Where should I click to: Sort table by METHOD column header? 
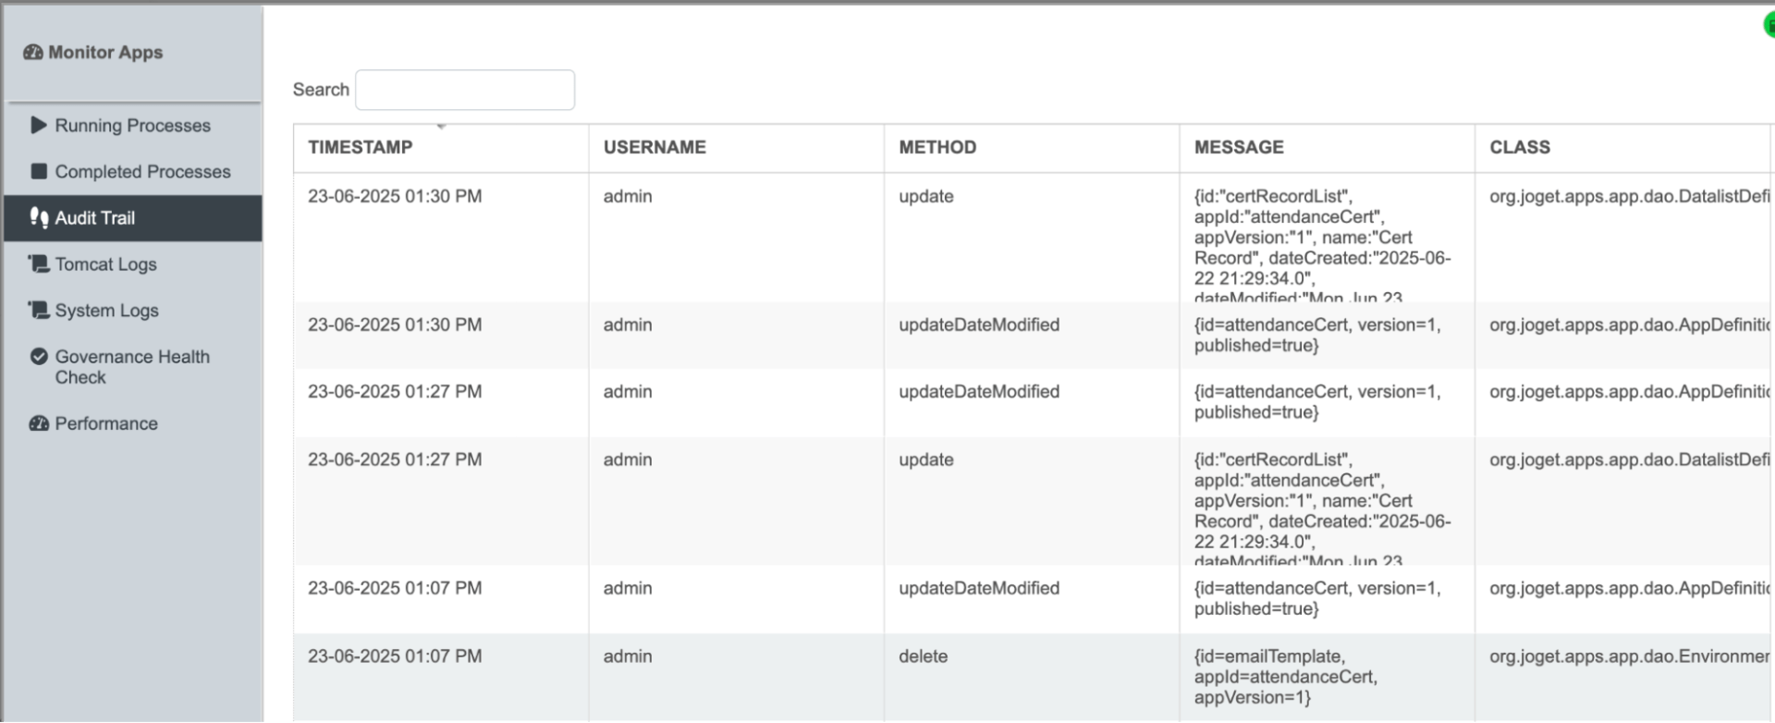click(x=937, y=147)
